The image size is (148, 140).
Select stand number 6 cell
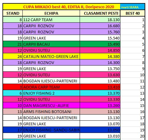(x=13, y=93)
